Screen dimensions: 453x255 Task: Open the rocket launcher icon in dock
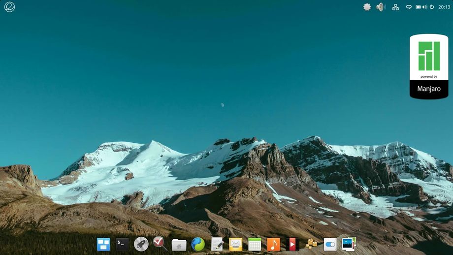tap(141, 244)
